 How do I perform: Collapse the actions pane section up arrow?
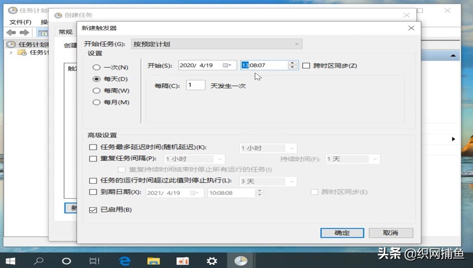click(x=453, y=56)
